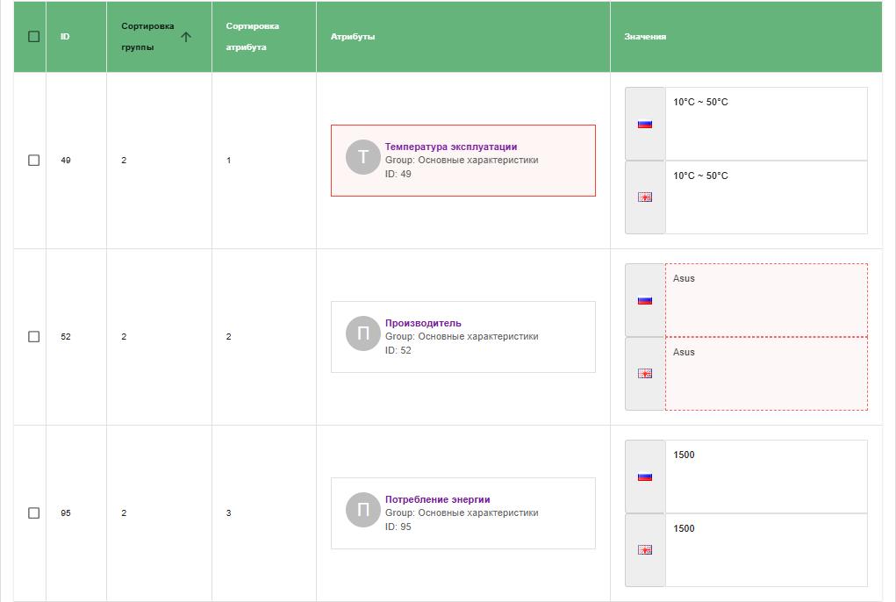Click Russian flag icon for Потребление энергии value
Viewport: 896px width, 602px height.
tap(645, 477)
